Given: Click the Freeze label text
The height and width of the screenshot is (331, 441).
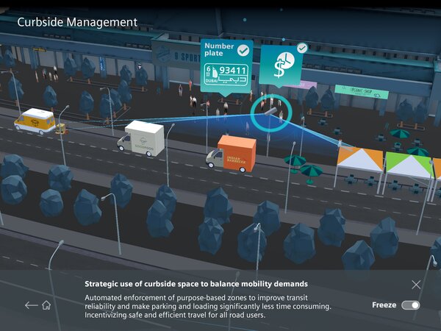Looking at the screenshot, I should click(x=384, y=305).
